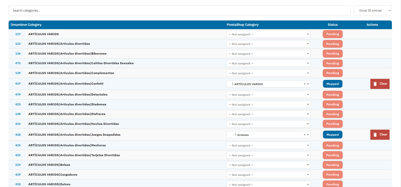The image size is (401, 187).
Task: Expand category dropdown for Biberones row
Action: (268, 54)
